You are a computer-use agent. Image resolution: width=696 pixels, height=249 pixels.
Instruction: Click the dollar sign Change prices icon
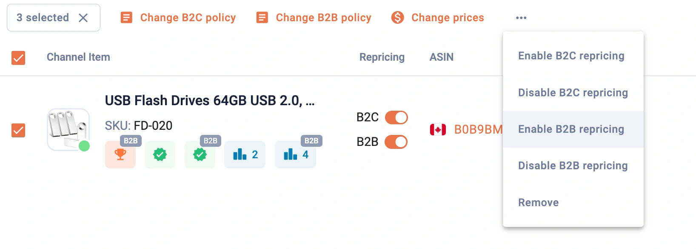coord(397,17)
